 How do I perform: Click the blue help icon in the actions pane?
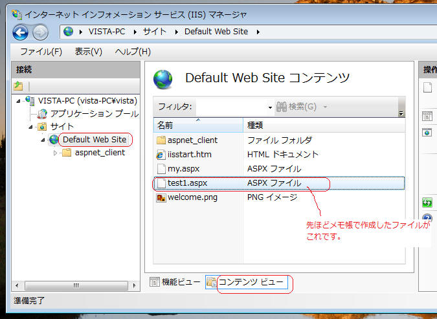coord(427,217)
